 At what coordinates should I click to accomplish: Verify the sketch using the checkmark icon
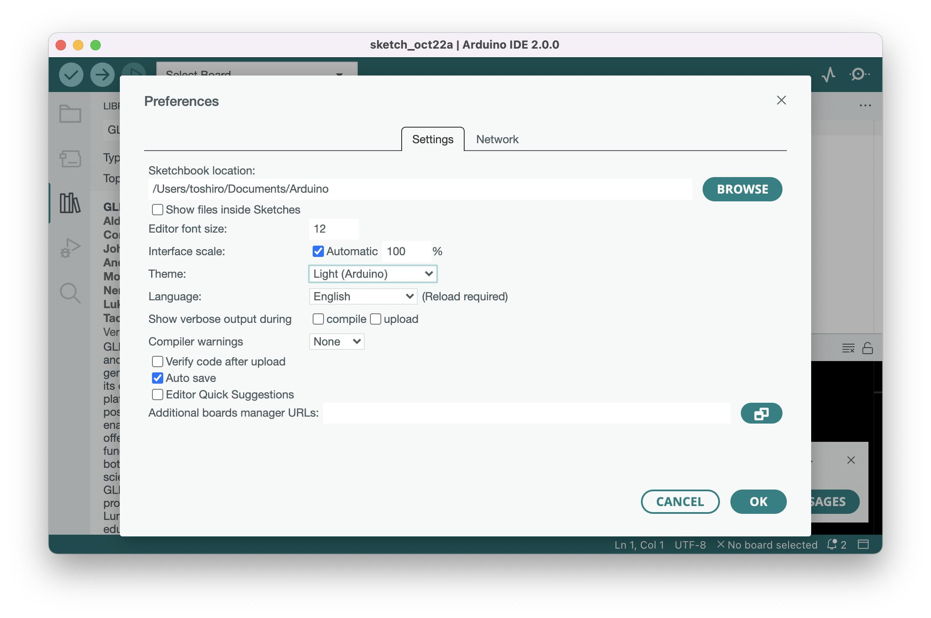click(71, 74)
